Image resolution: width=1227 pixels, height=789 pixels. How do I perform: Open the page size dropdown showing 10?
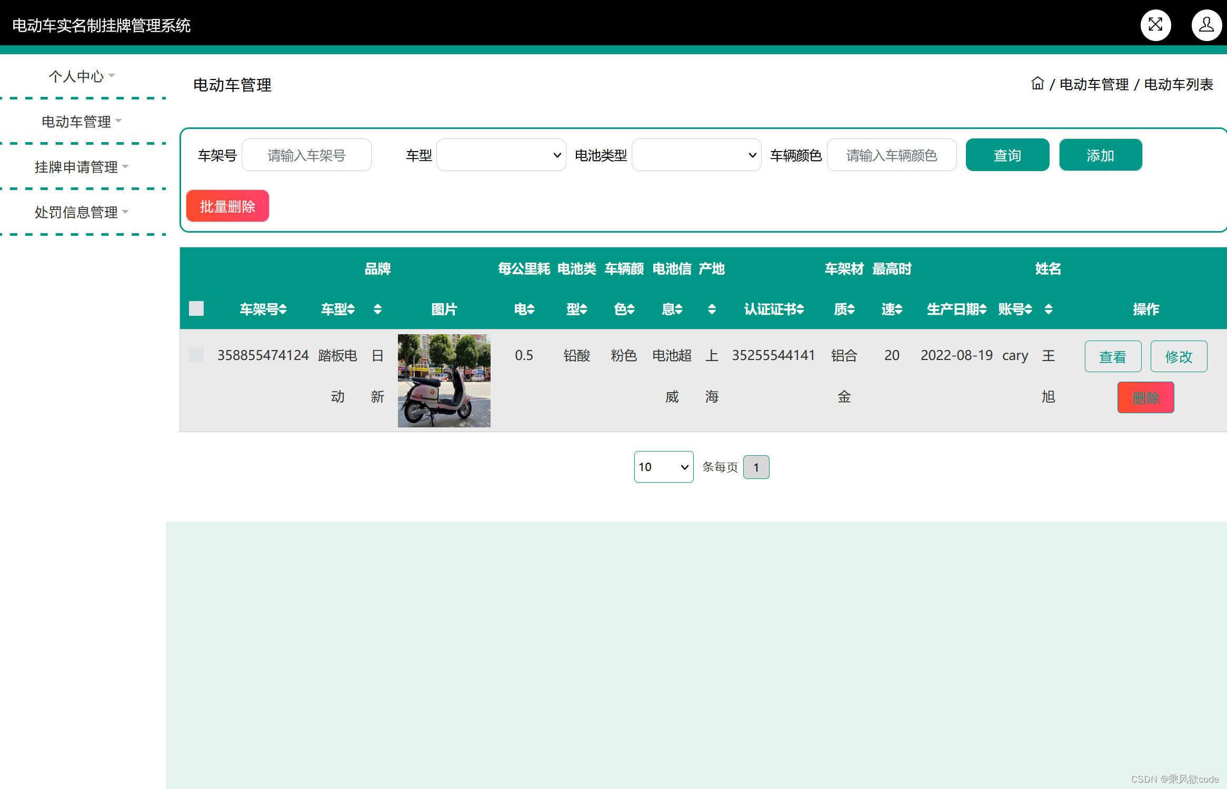[x=663, y=467]
